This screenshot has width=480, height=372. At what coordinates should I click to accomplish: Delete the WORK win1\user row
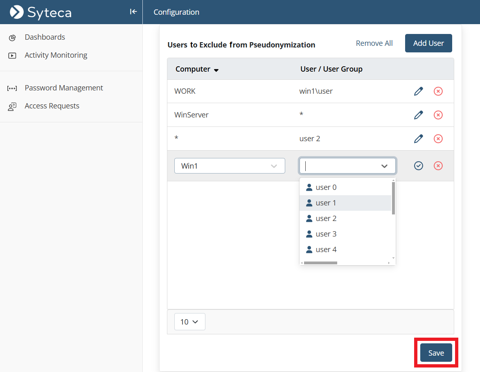pyautogui.click(x=438, y=91)
